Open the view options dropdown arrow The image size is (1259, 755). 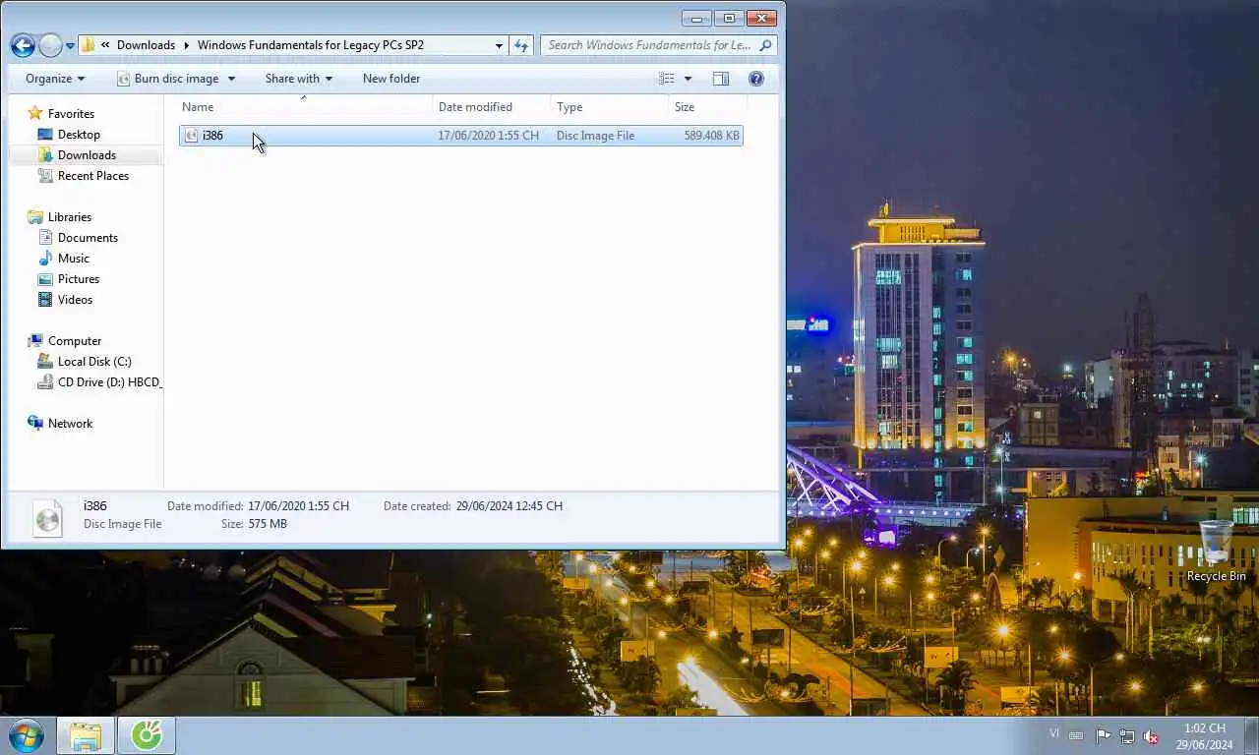(x=688, y=79)
